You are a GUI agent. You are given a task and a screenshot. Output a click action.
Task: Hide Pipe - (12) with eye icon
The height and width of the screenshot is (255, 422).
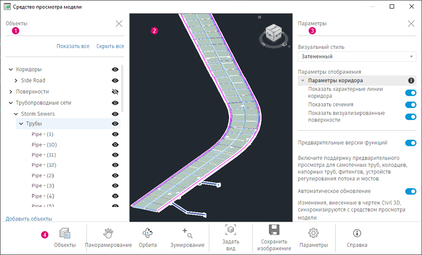(x=115, y=165)
